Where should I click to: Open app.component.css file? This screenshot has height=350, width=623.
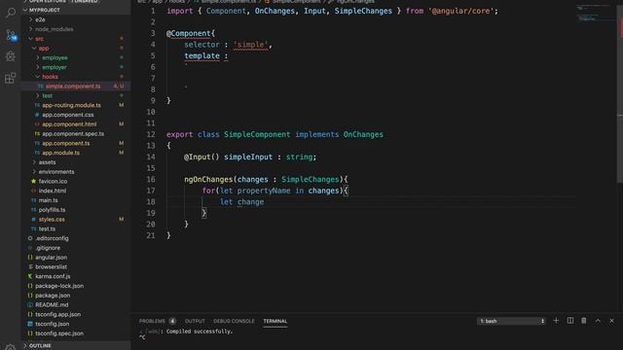point(68,115)
